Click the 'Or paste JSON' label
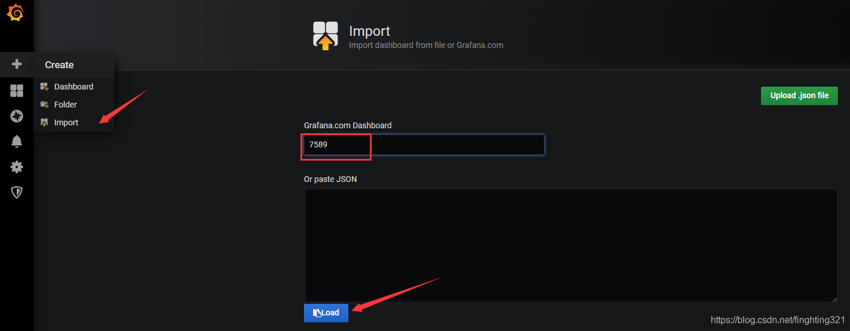Viewport: 850px width, 331px height. click(331, 179)
